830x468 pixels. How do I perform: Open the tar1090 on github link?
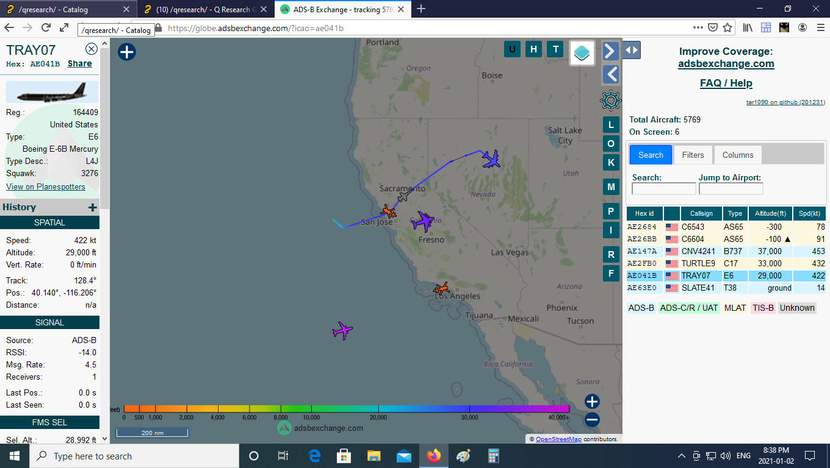coord(785,102)
